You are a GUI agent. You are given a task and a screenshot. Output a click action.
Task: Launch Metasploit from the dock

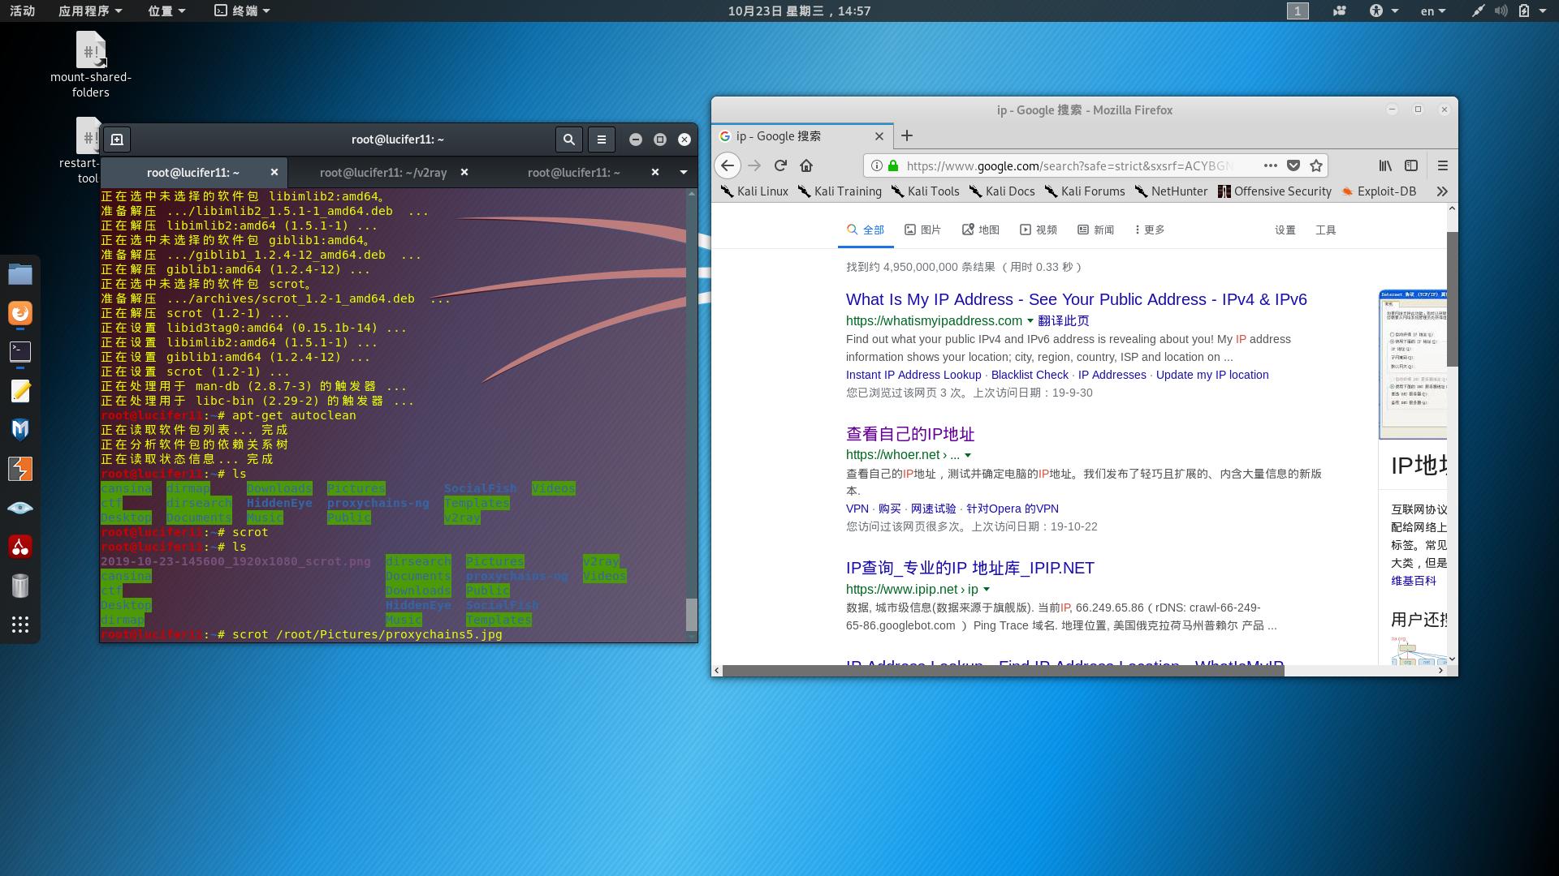(20, 429)
